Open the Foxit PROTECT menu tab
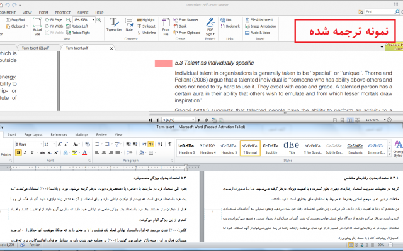The width and height of the screenshot is (403, 251). 63,13
